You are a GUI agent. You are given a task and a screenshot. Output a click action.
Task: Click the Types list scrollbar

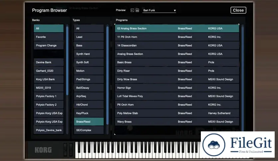(107, 76)
